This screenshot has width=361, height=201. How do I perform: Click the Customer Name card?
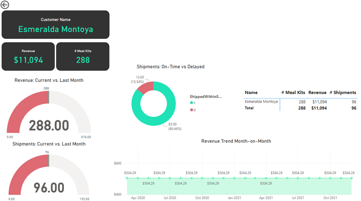[56, 24]
